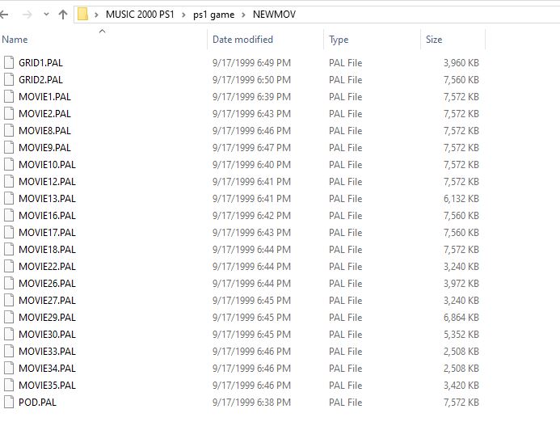This screenshot has width=560, height=426.
Task: Click the file icon for MOVIE27.PAL
Action: point(9,300)
